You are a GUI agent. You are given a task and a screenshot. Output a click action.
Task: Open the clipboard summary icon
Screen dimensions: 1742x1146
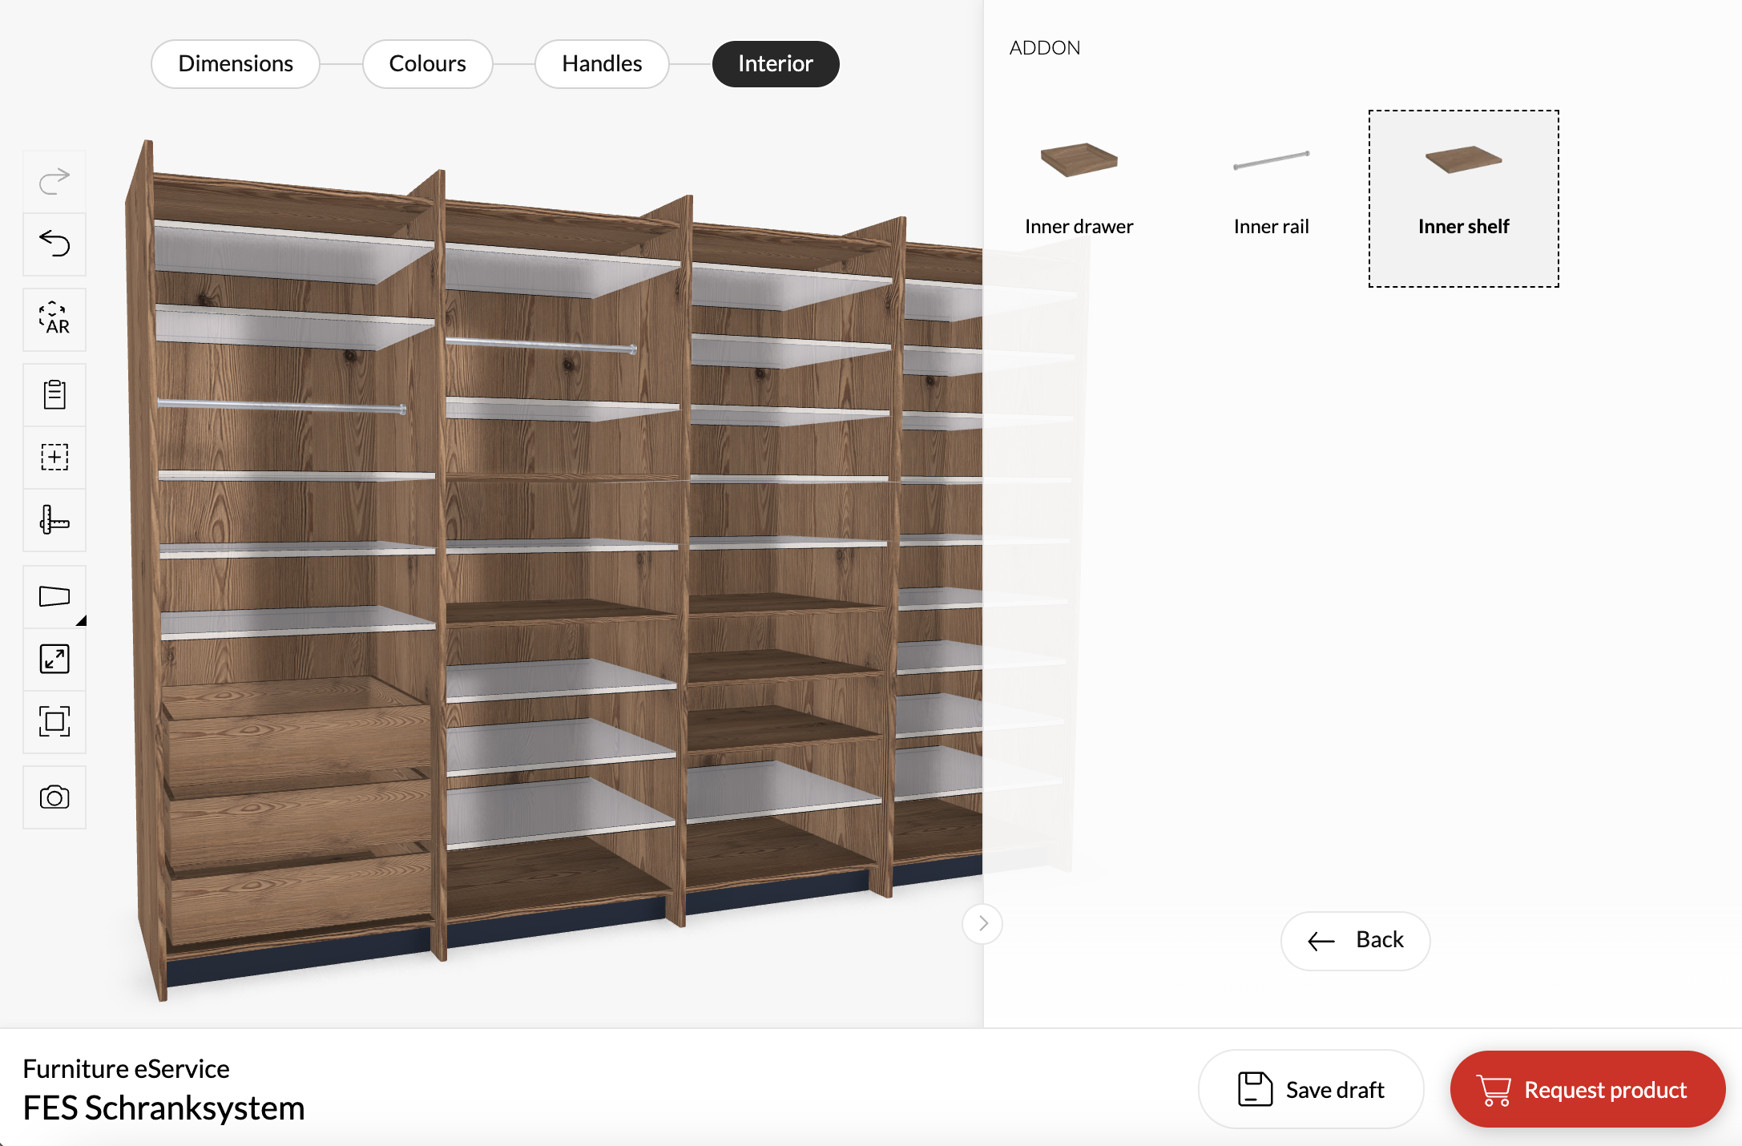click(x=54, y=394)
